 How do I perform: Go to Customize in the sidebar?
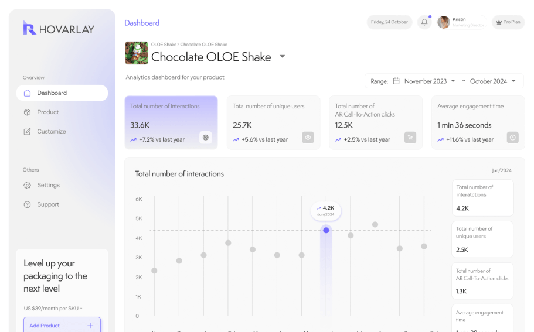51,132
